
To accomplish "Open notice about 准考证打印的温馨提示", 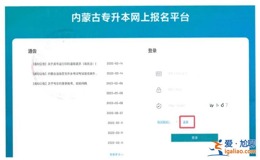I will [x=64, y=64].
